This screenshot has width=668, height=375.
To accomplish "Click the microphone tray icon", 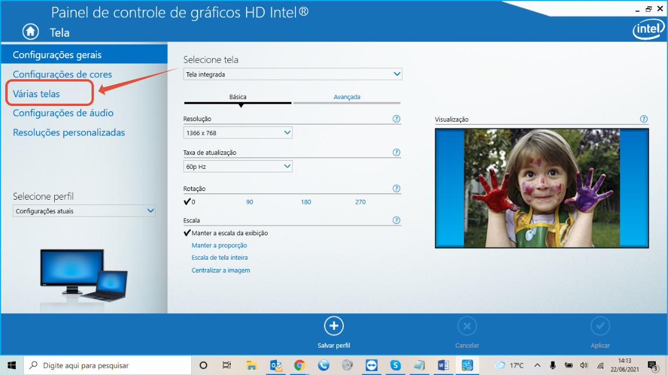I will point(553,365).
